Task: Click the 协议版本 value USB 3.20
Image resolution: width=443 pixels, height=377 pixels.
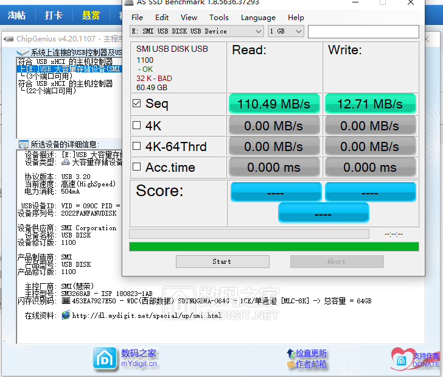Action: [75, 177]
